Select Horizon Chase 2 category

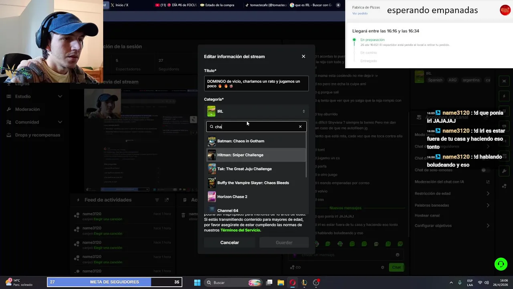coord(256,197)
